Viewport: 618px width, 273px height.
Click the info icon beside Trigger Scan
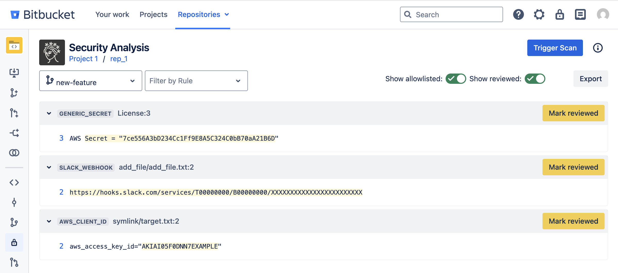[598, 48]
